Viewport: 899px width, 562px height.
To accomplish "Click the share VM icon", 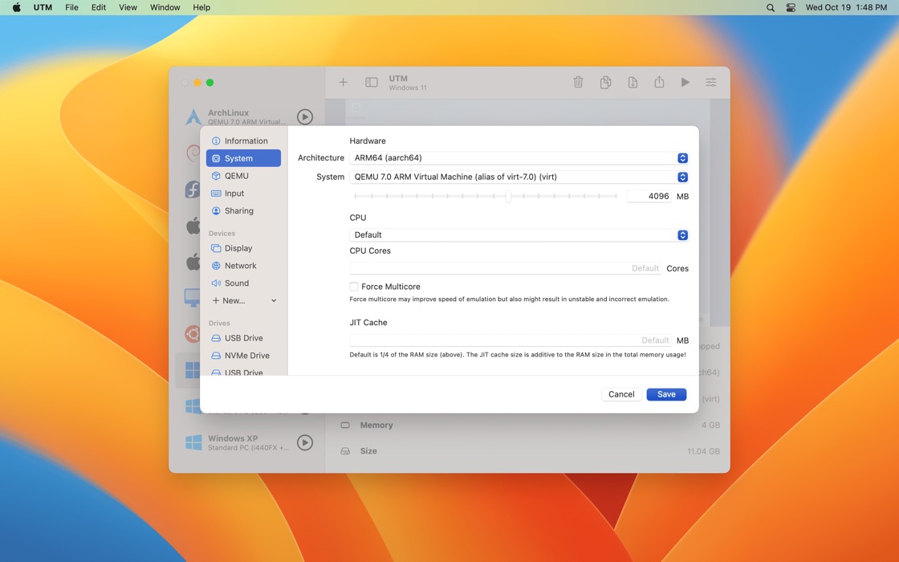I will tap(659, 82).
